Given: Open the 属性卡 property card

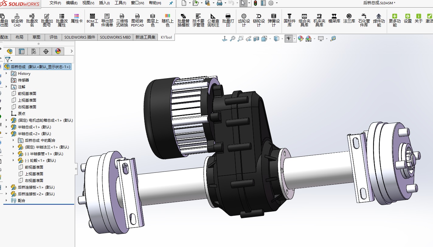Looking at the screenshot, I should click(x=77, y=19).
